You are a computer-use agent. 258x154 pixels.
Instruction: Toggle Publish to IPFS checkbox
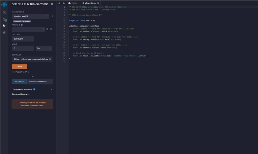tap(13, 72)
